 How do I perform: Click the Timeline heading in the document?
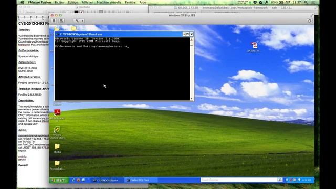[24, 30]
